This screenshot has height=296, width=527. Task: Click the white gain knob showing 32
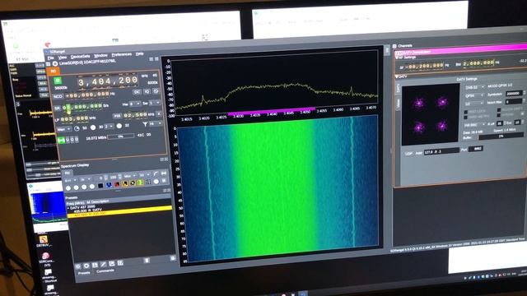click(x=119, y=126)
